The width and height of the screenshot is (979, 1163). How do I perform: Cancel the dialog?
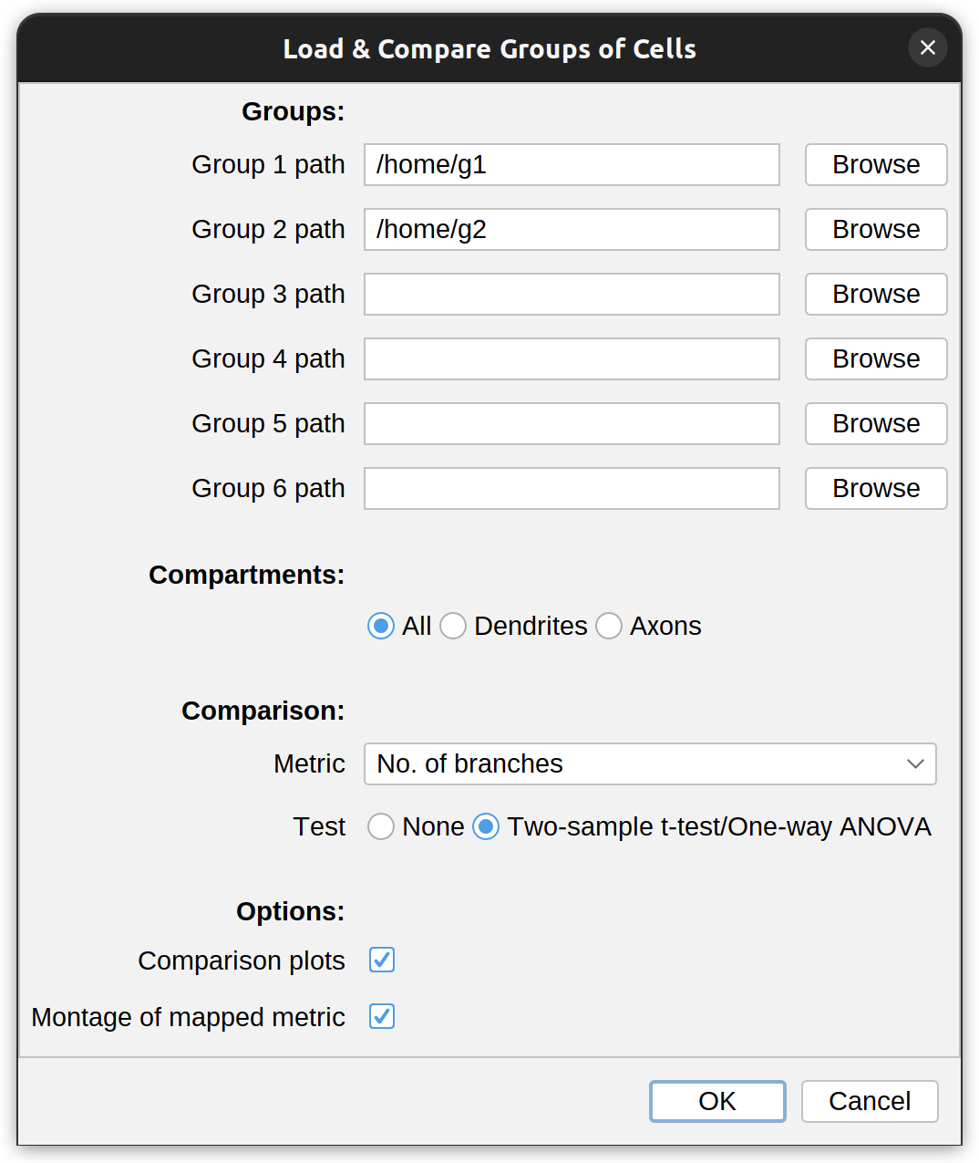coord(870,1101)
